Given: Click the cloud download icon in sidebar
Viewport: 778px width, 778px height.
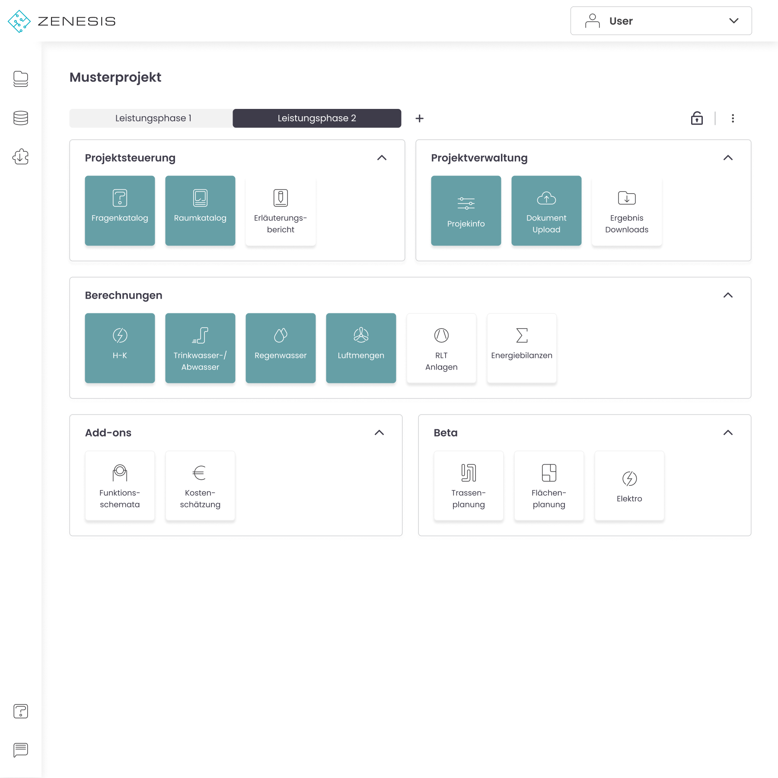Looking at the screenshot, I should point(21,156).
